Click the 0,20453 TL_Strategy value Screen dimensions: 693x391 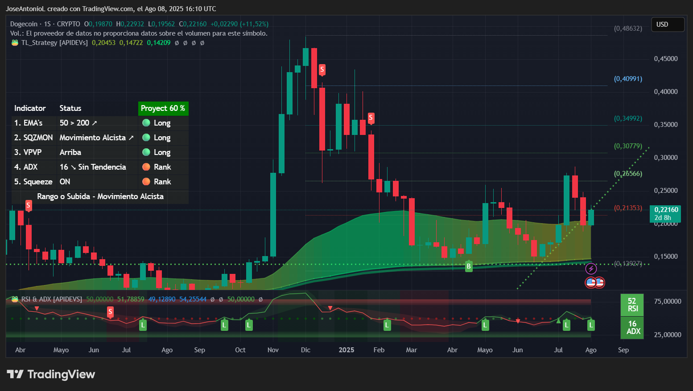pos(103,43)
